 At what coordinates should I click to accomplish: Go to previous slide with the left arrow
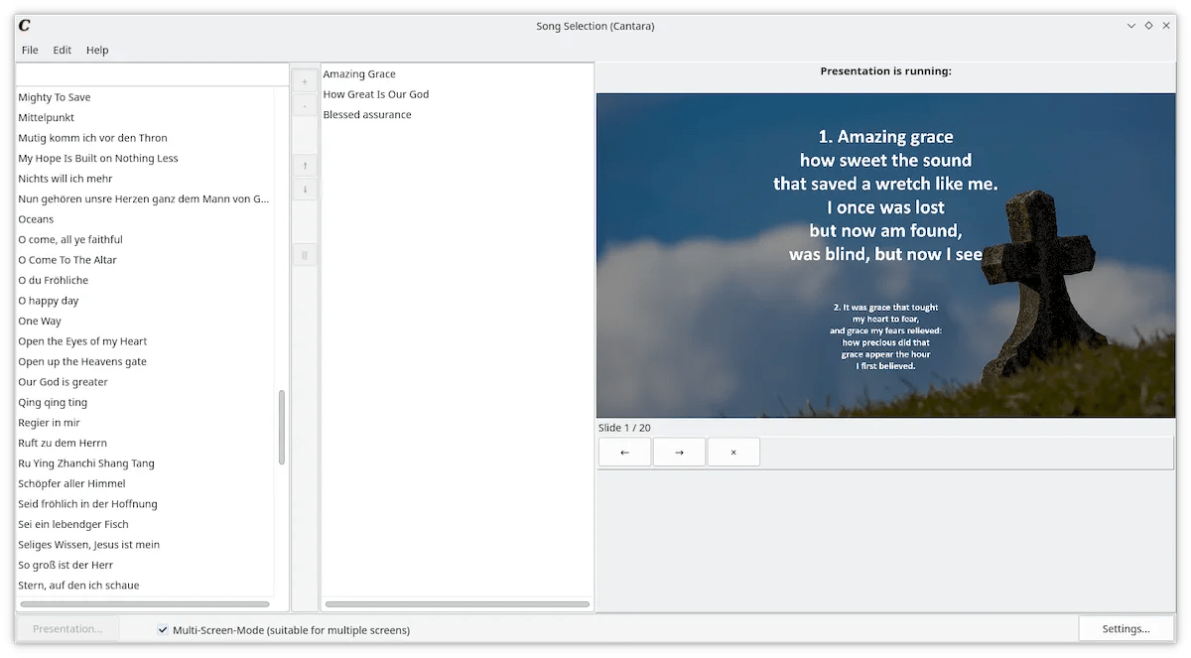pos(624,452)
